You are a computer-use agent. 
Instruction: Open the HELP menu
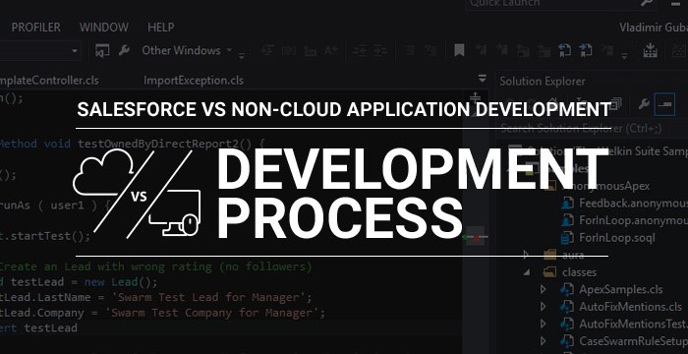click(161, 28)
